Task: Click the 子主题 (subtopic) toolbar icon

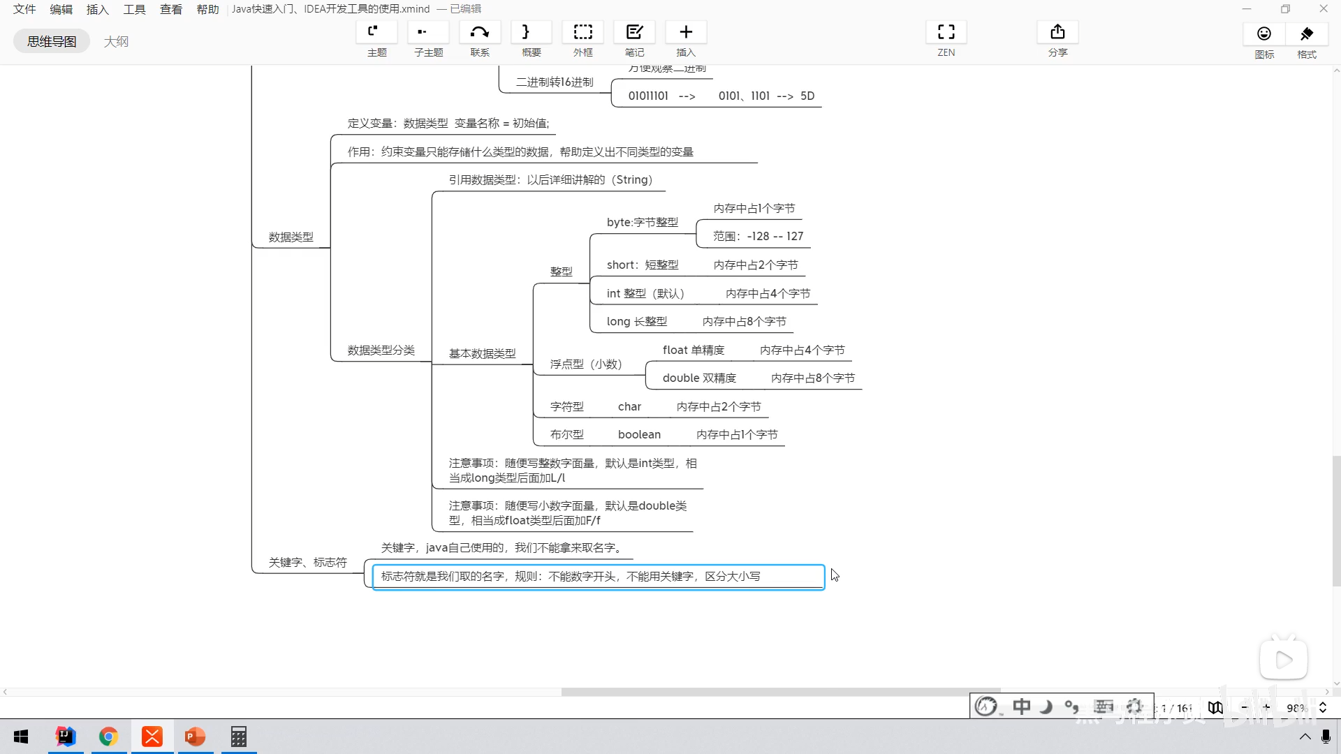Action: [x=428, y=33]
